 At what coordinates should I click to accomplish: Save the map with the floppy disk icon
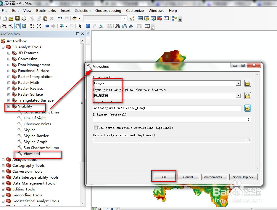(17, 18)
